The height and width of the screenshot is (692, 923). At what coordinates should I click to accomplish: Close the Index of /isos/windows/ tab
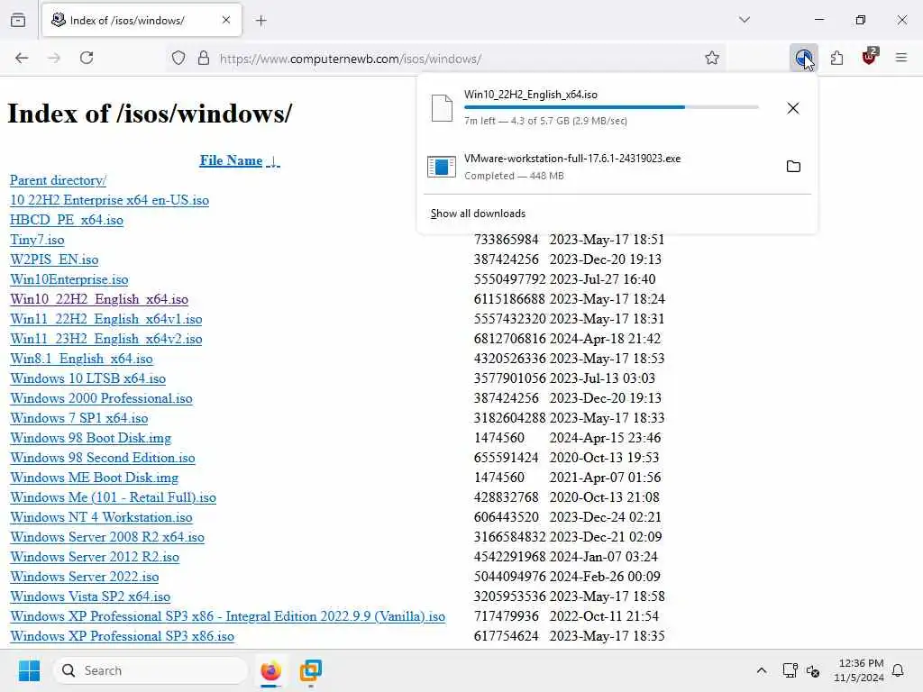[226, 20]
